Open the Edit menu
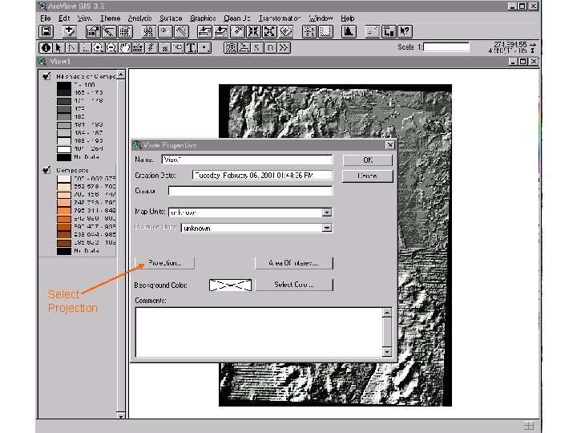The height and width of the screenshot is (433, 577). [x=64, y=18]
